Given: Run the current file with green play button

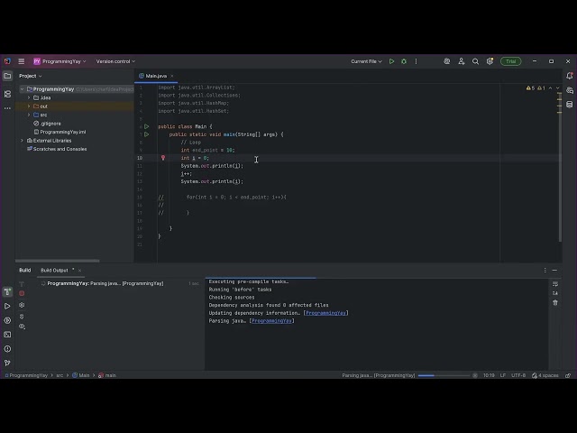Looking at the screenshot, I should pos(391,61).
